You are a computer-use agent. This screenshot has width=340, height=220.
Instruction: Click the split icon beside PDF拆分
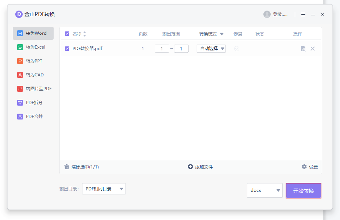(20, 103)
